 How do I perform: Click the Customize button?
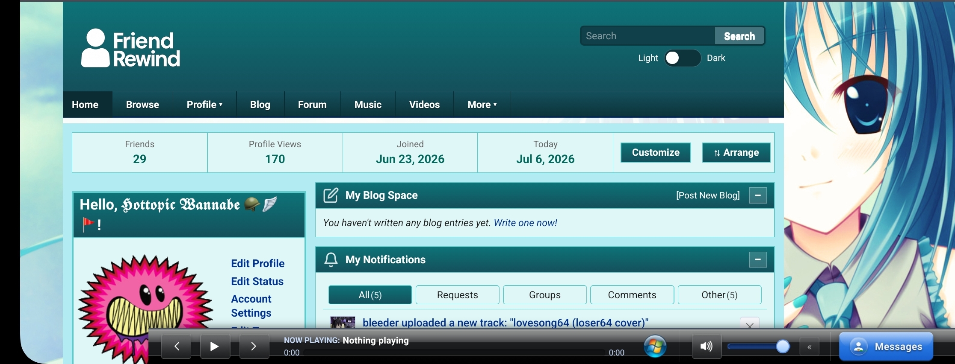click(656, 152)
